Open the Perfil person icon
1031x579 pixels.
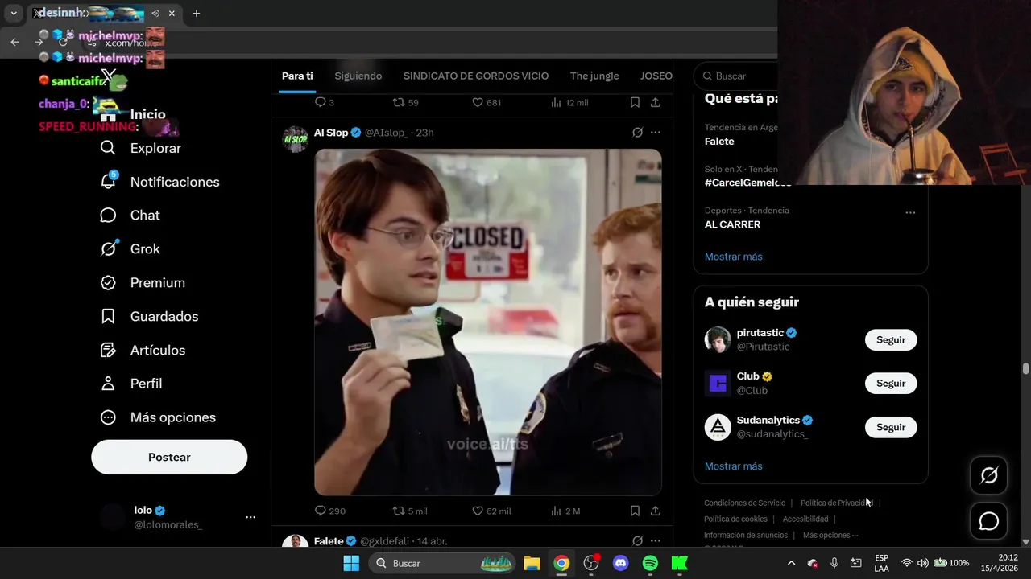pyautogui.click(x=108, y=384)
